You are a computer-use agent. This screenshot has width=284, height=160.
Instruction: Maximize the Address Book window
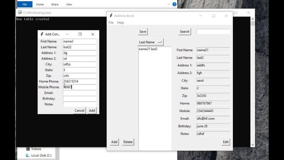[x=213, y=16]
